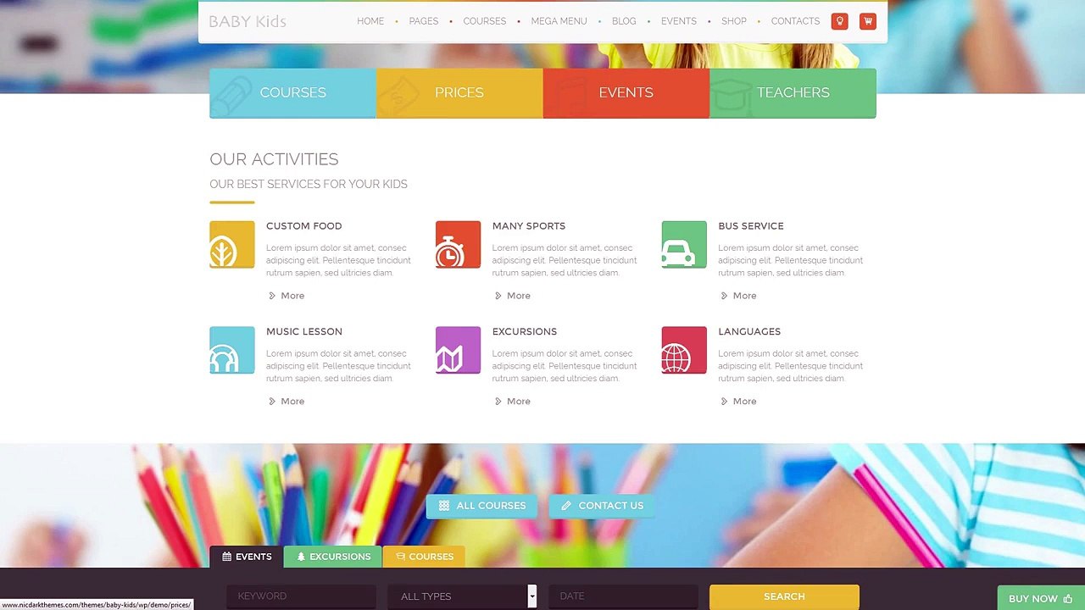The width and height of the screenshot is (1085, 610).
Task: Open the Pages menu
Action: click(424, 21)
